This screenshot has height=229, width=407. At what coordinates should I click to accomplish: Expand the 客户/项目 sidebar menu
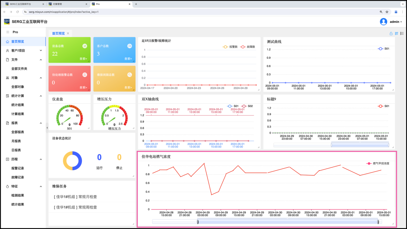click(24, 51)
